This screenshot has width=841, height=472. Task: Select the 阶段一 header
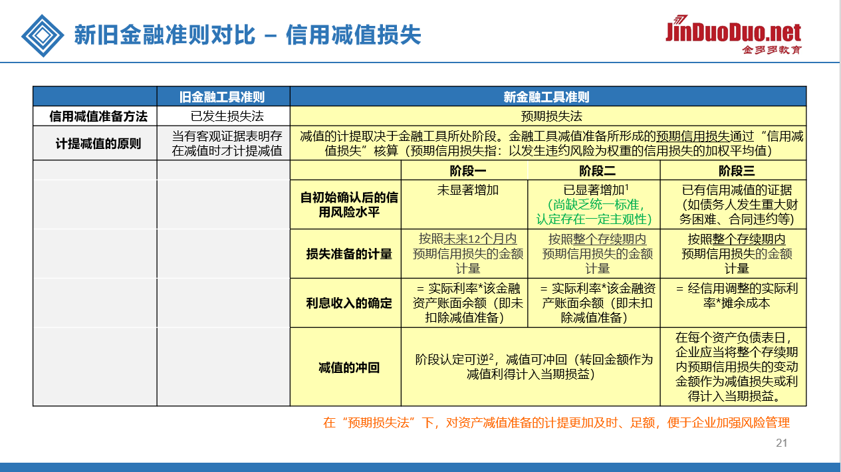pyautogui.click(x=463, y=171)
